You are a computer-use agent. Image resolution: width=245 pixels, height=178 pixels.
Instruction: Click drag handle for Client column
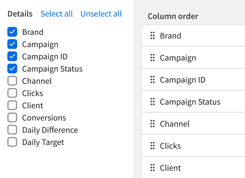point(152,168)
